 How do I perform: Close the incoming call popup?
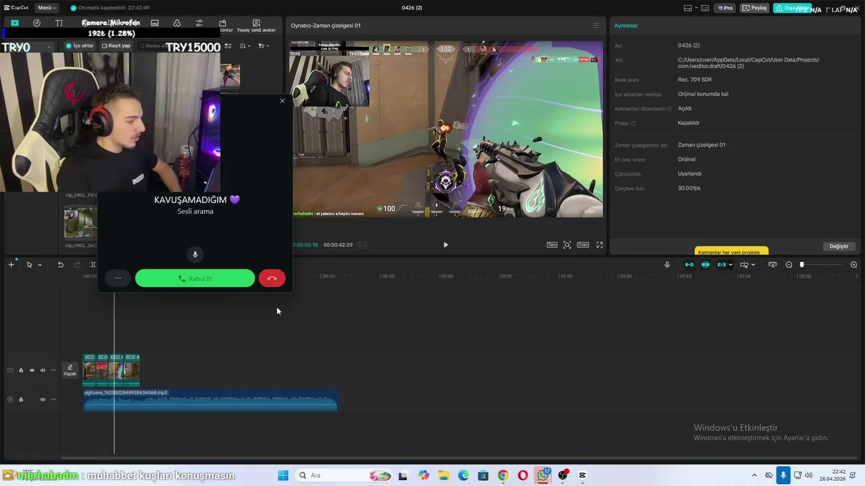[282, 101]
